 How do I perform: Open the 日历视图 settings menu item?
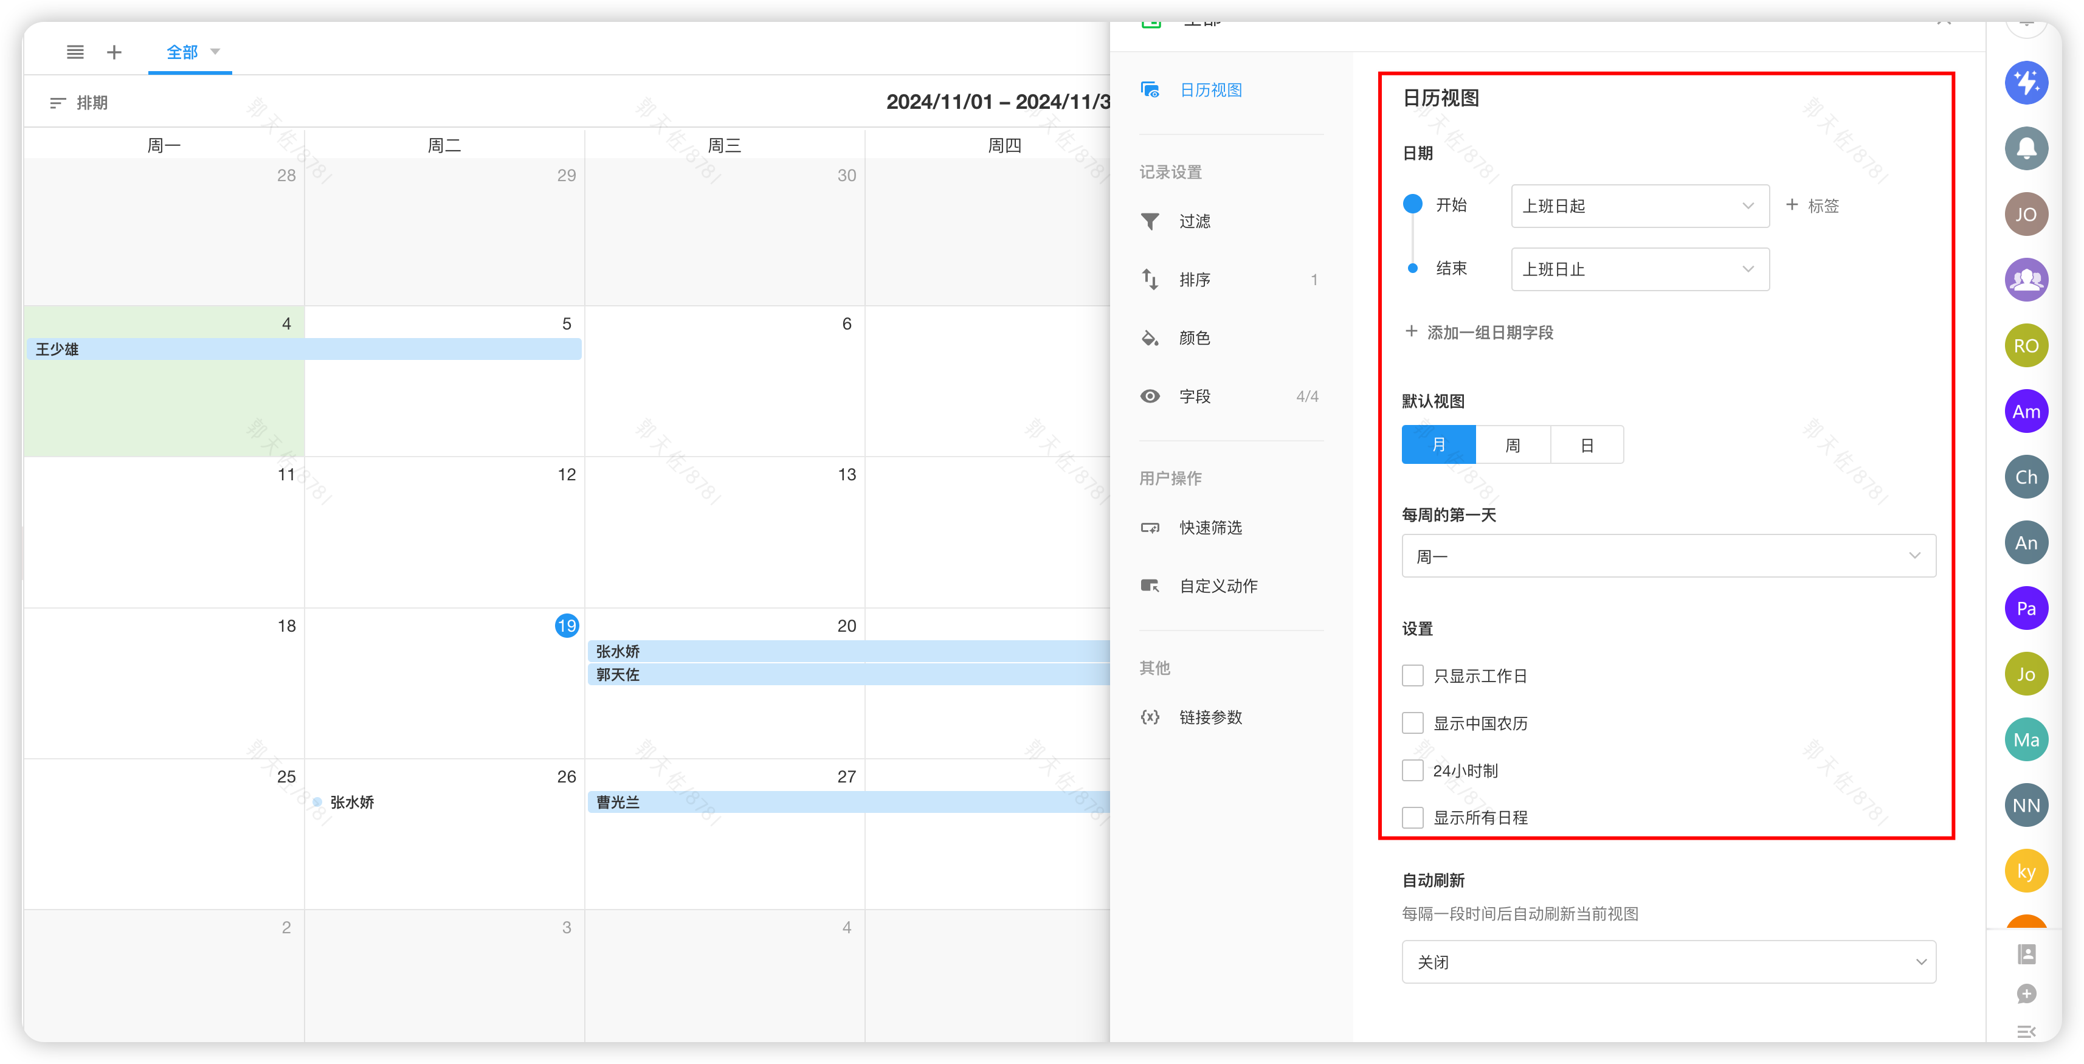[1210, 90]
